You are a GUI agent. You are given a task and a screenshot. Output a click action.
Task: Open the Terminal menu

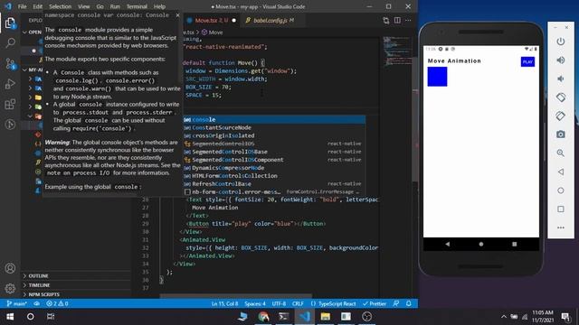pos(137,6)
